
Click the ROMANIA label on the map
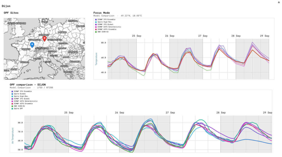click(73, 52)
